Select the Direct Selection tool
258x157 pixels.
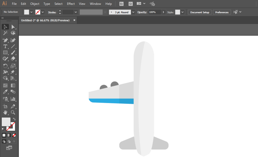[x=13, y=27]
